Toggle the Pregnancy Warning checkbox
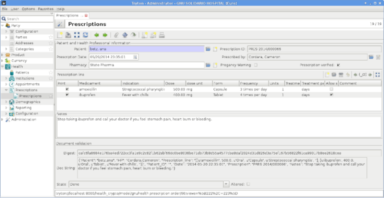Viewport: 384px width, 198px height. [255, 65]
